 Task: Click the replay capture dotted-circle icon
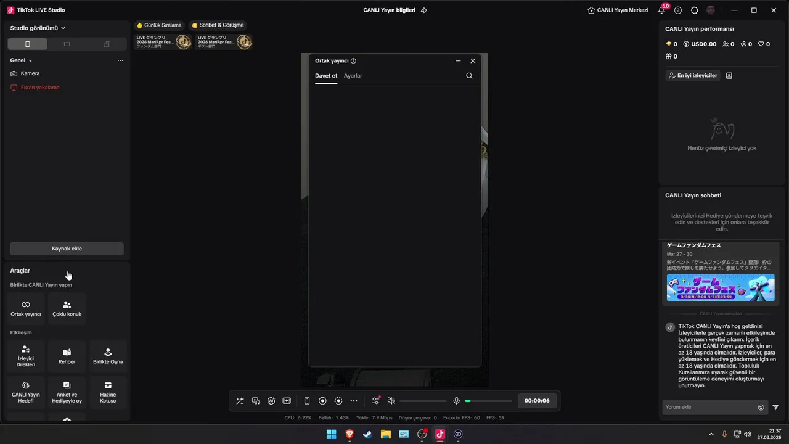(x=338, y=401)
